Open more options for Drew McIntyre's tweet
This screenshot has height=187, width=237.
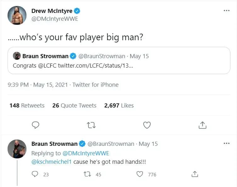pos(226,11)
